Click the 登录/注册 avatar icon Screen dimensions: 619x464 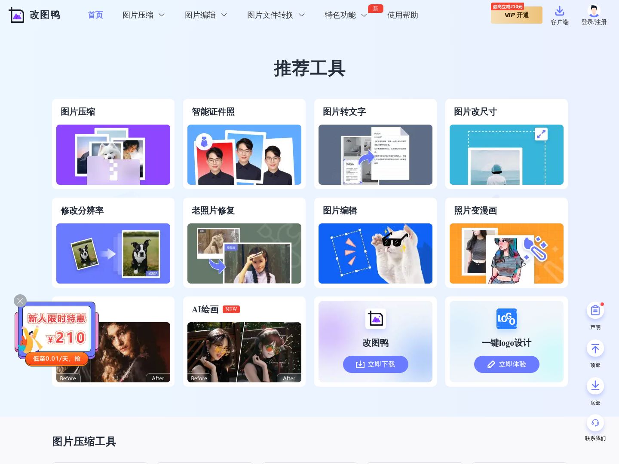594,11
